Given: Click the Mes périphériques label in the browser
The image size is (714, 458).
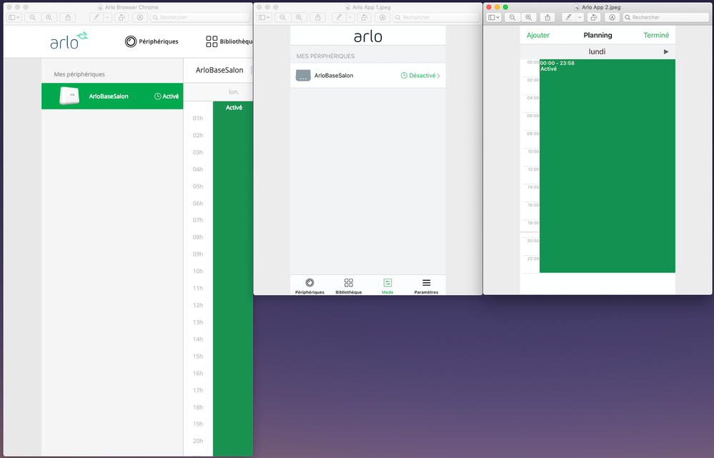Looking at the screenshot, I should point(79,74).
